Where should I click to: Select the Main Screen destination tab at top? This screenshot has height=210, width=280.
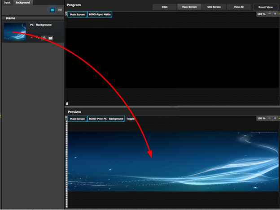(x=189, y=7)
